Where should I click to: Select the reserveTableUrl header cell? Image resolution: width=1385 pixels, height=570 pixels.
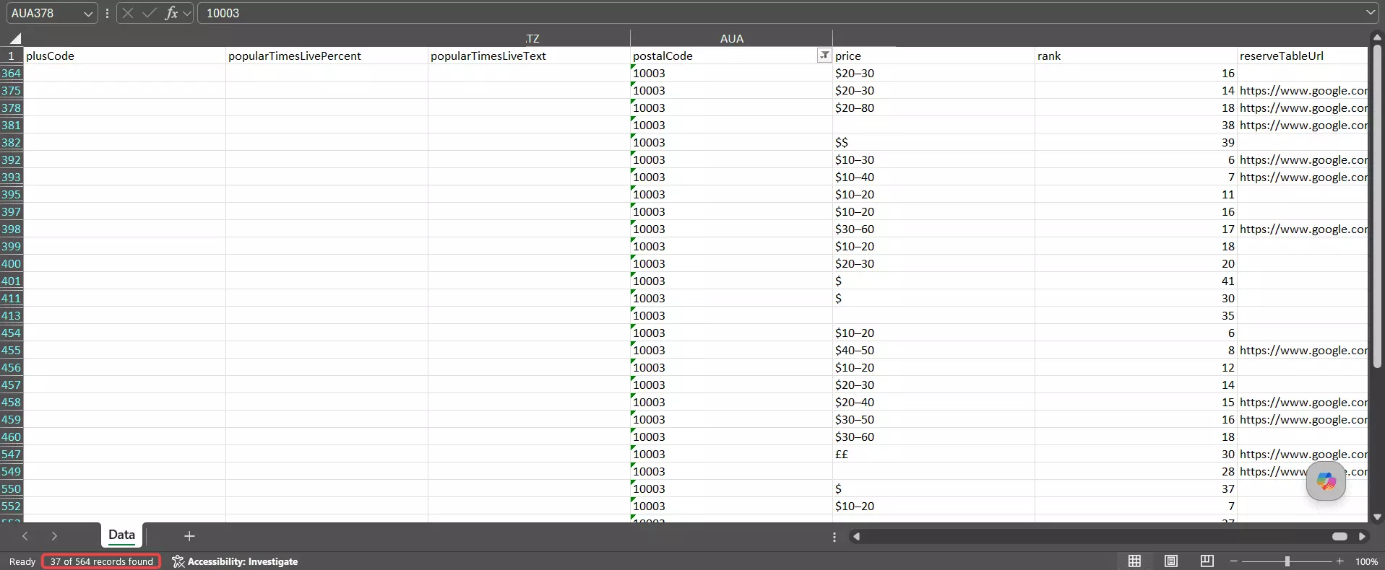(x=1303, y=56)
